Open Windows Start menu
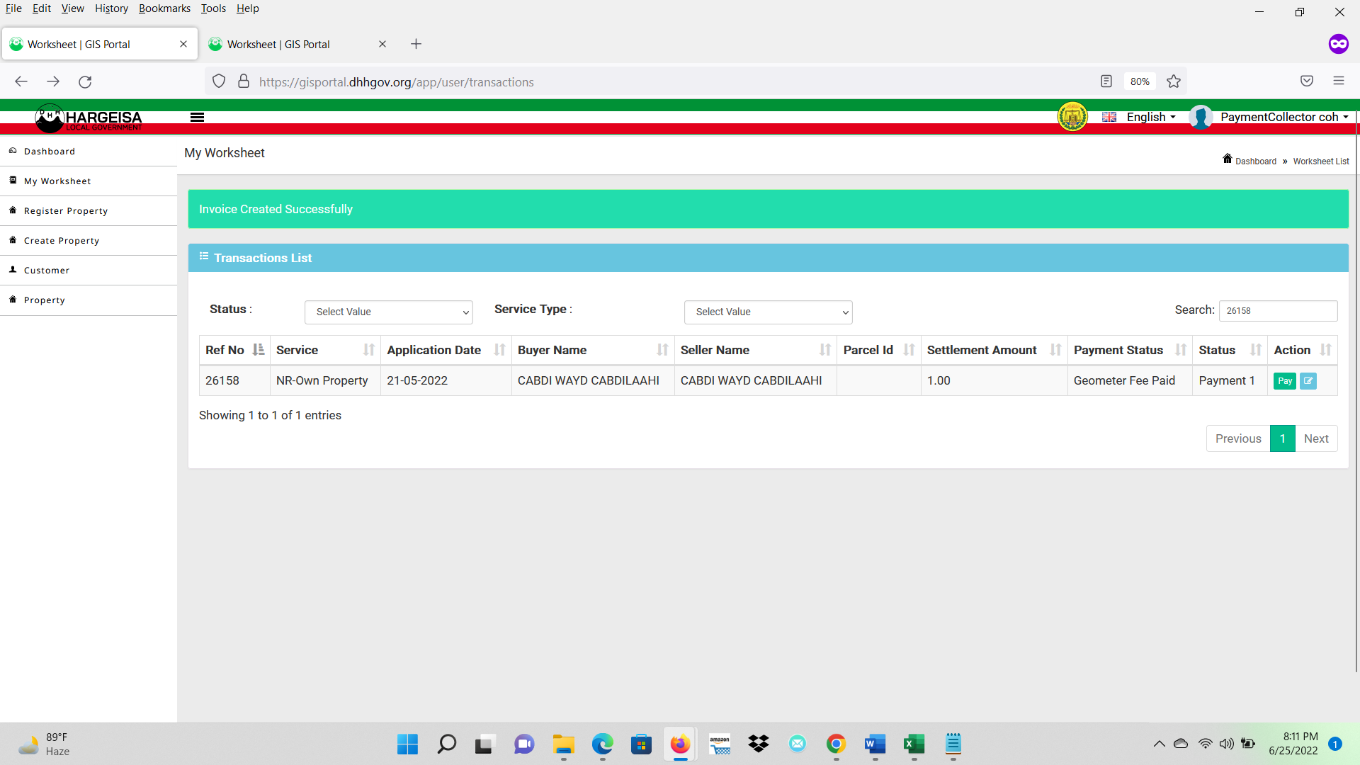Viewport: 1360px width, 765px height. click(x=407, y=744)
